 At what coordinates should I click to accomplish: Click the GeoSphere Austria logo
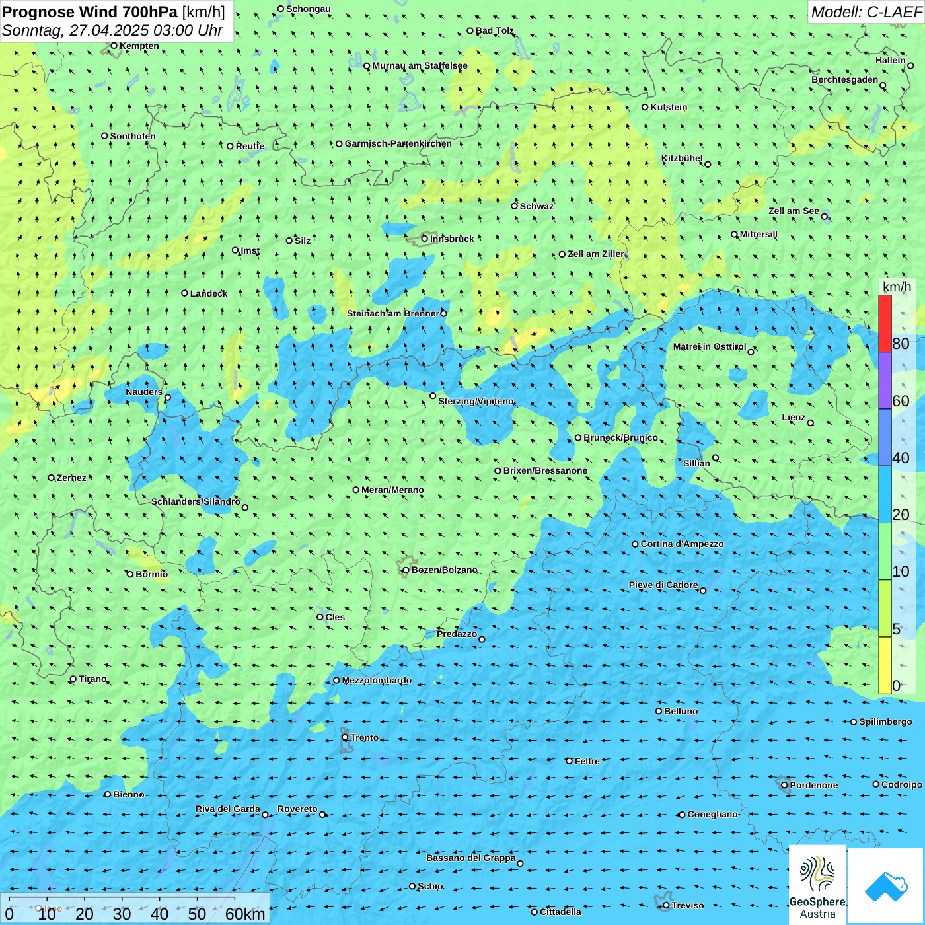pos(818,885)
